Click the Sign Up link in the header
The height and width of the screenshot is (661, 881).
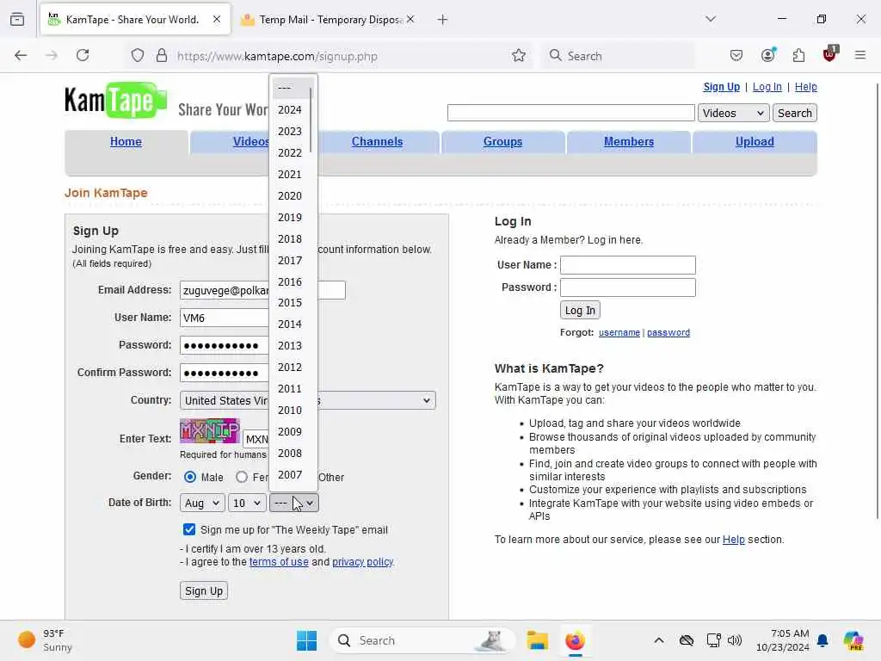tap(722, 87)
